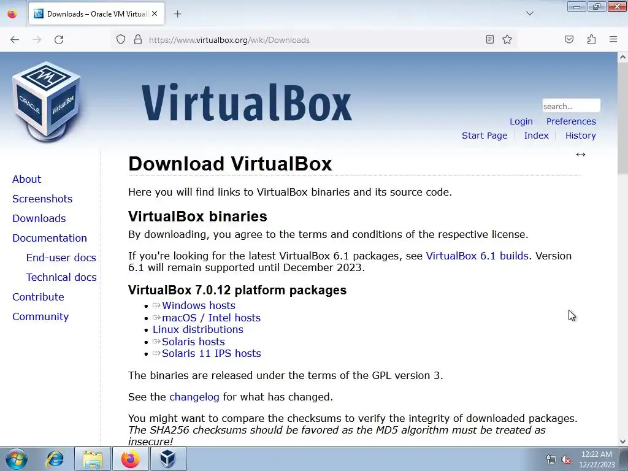
Task: Open Downloads in the sidebar
Action: point(39,218)
